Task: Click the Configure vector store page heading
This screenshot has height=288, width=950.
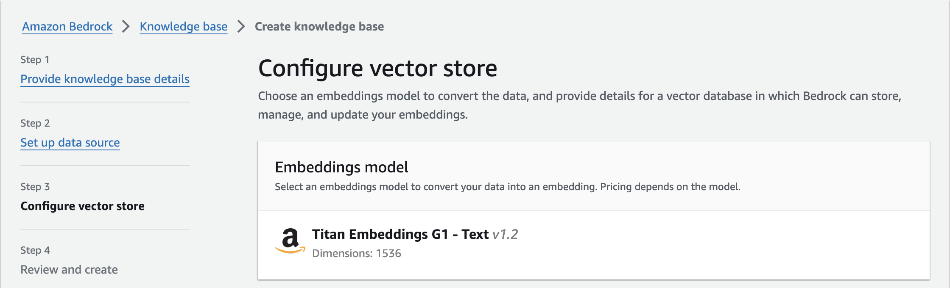Action: click(x=377, y=68)
